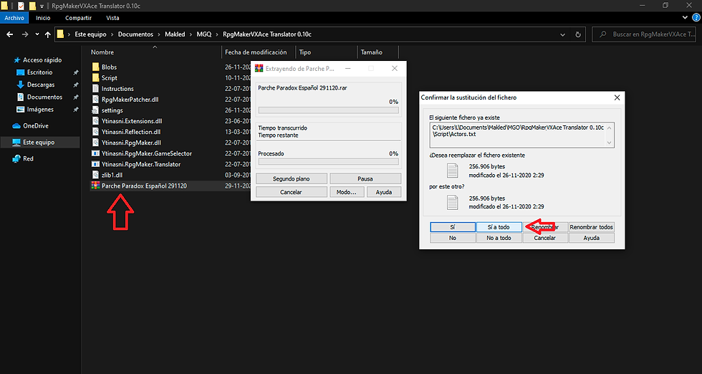
Task: Click Este equipo in the breadcrumb path
Action: (90, 34)
